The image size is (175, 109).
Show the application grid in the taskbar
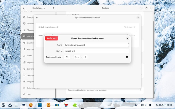click(16, 105)
